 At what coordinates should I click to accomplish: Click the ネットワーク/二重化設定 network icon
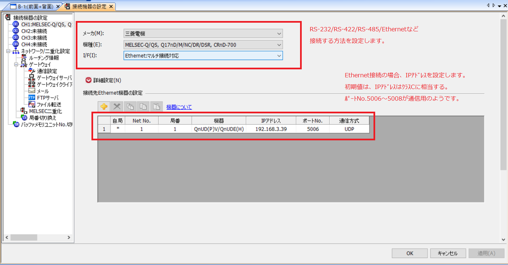(x=16, y=51)
